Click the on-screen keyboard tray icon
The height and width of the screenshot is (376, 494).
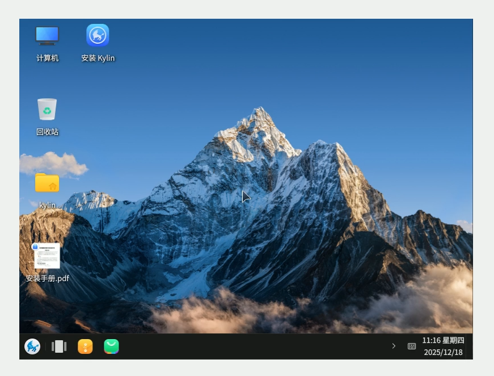click(411, 346)
